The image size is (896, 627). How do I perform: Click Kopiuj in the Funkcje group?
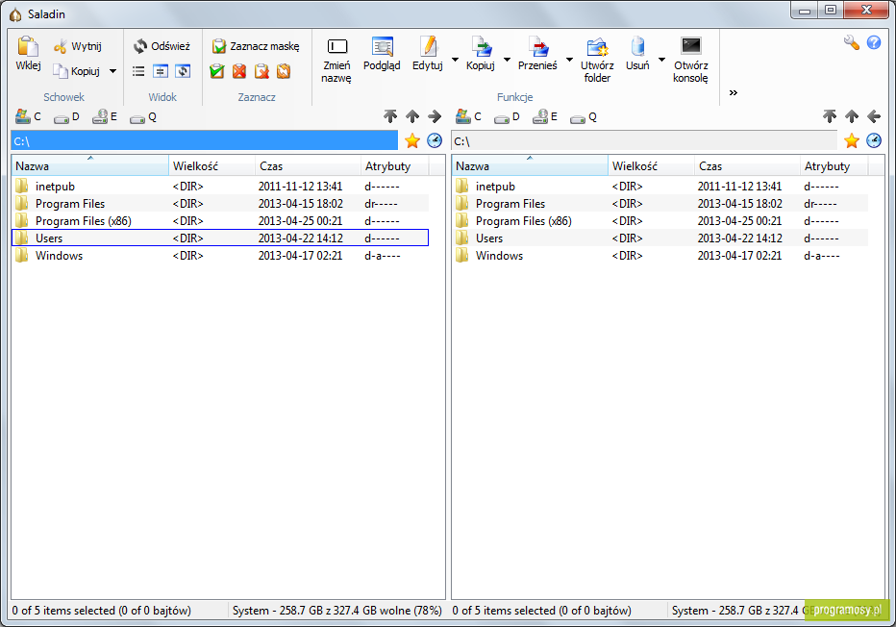pyautogui.click(x=481, y=54)
